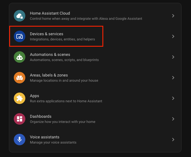
Task: Click the chevron for Automations & scenes
Action: 173,57
